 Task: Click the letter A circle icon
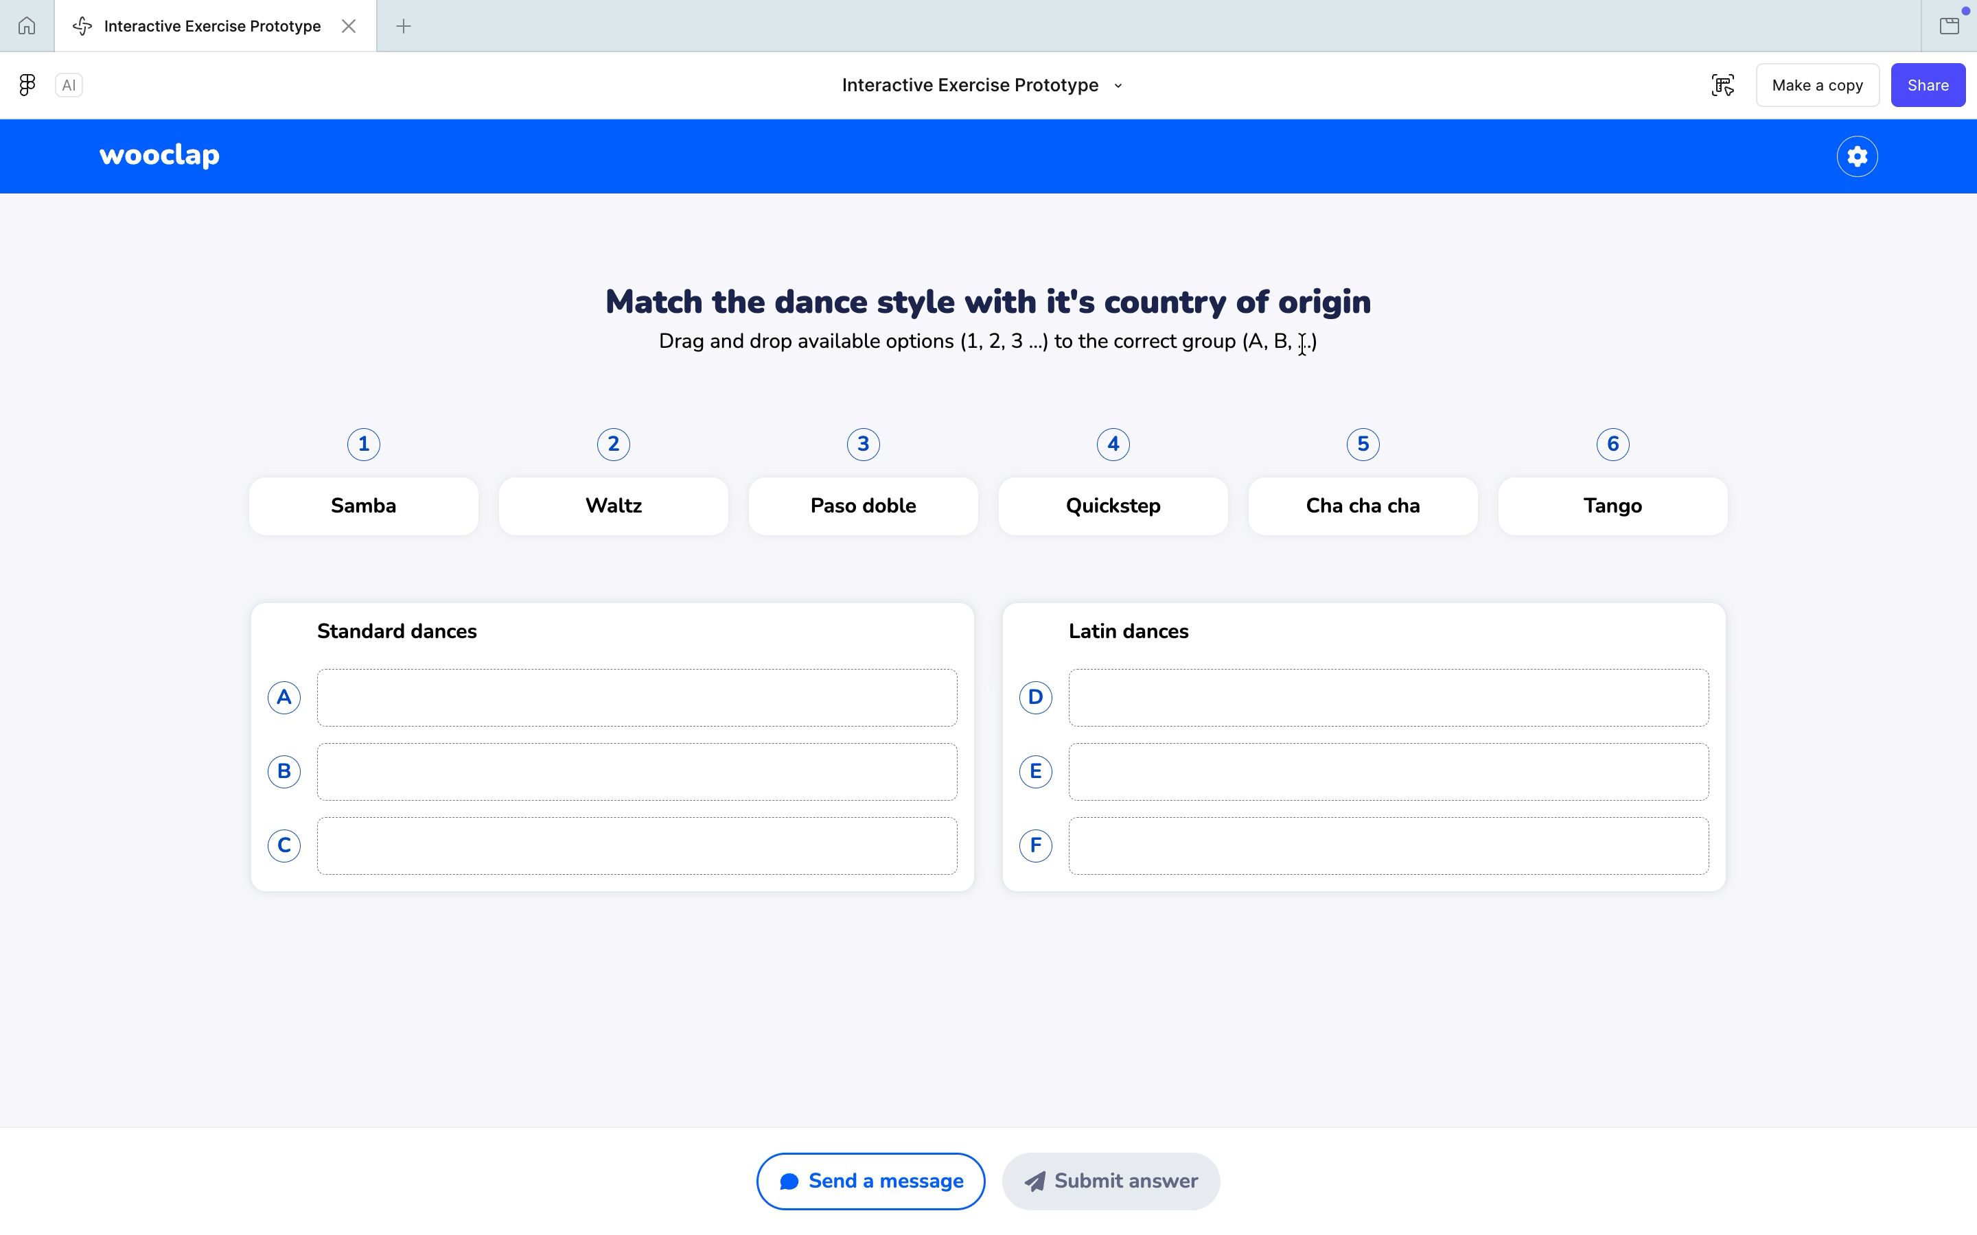pos(284,698)
